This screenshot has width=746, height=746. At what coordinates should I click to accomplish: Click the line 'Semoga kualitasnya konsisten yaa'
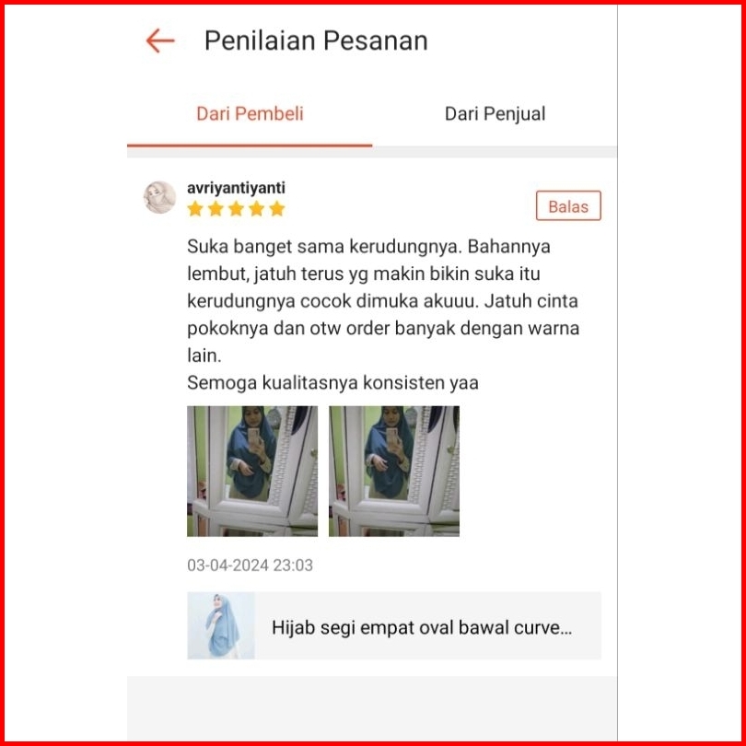point(332,382)
